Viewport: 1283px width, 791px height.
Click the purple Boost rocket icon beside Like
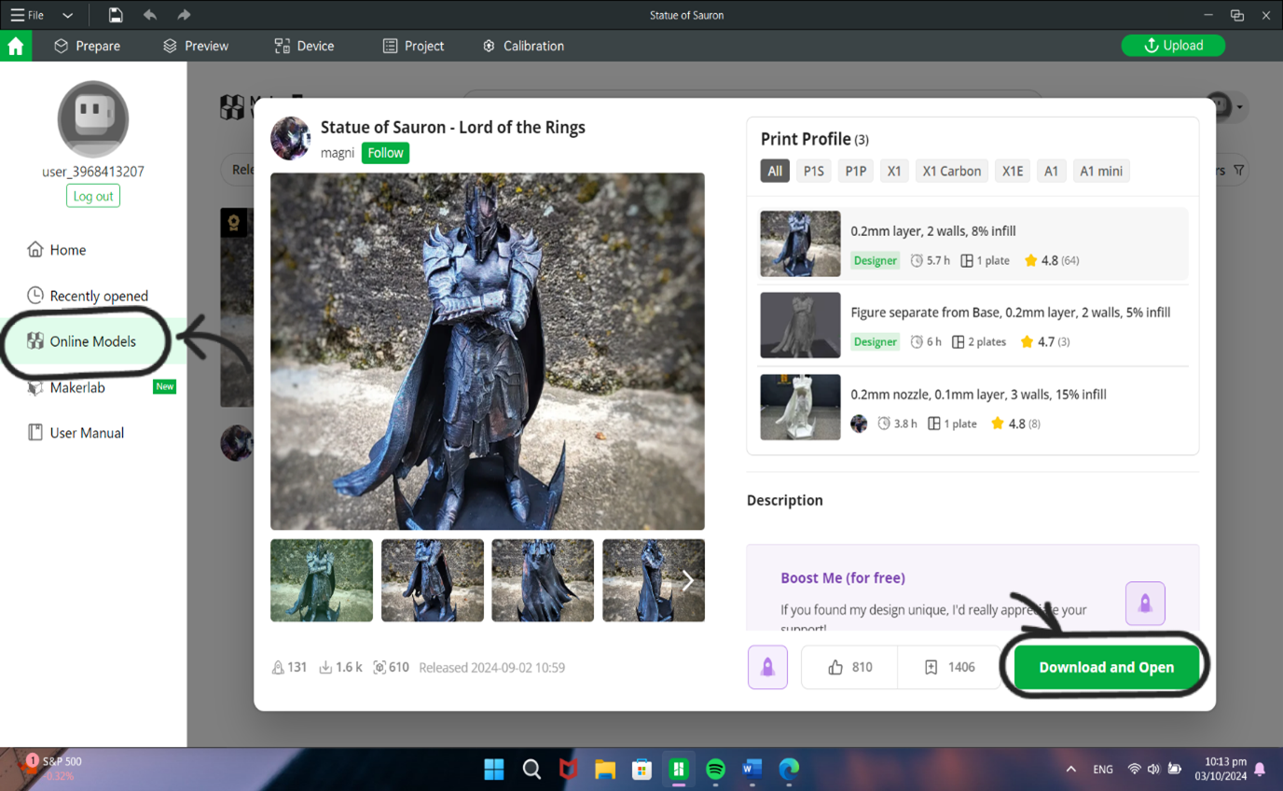click(x=767, y=667)
